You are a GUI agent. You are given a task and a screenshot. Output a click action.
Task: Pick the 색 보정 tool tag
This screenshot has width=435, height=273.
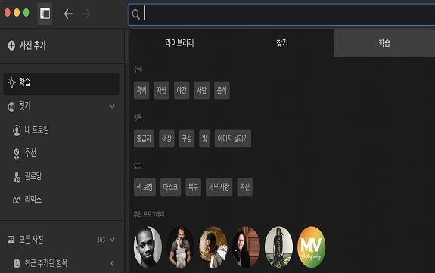click(x=144, y=187)
